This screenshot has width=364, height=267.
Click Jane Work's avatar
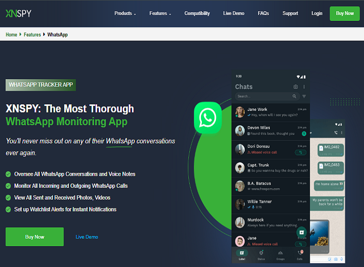click(x=240, y=112)
